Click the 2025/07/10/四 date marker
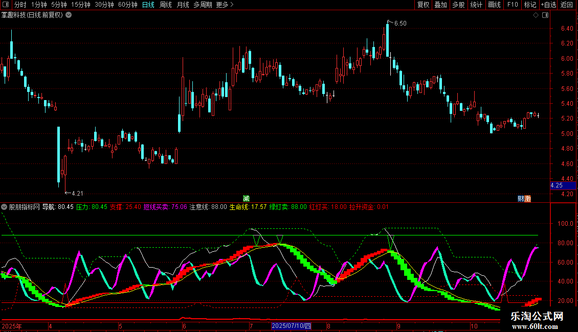 291,326
